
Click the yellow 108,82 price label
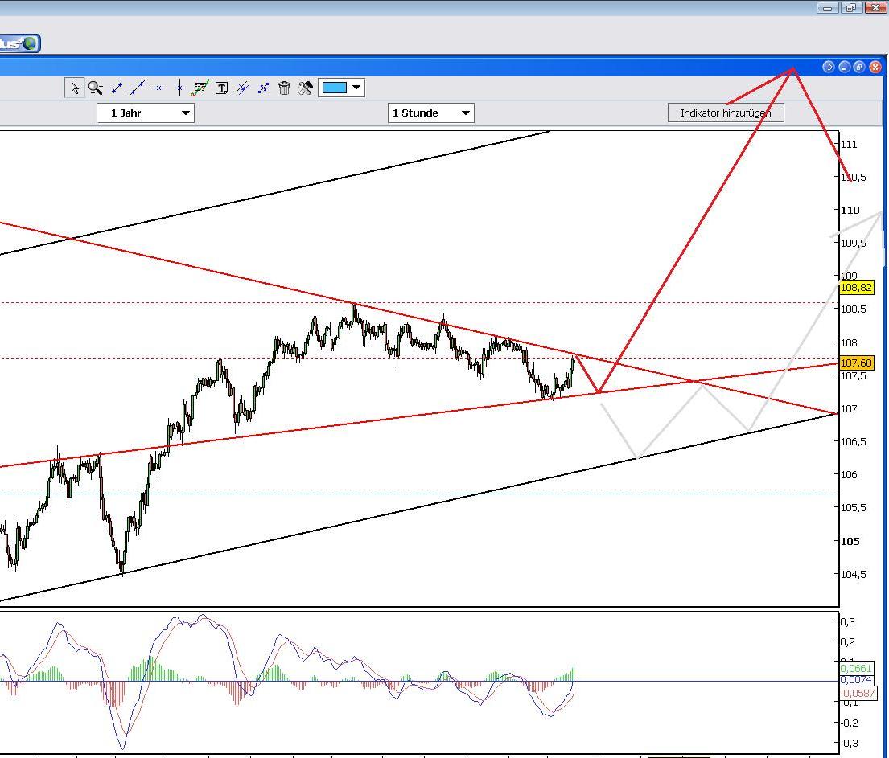click(x=856, y=288)
